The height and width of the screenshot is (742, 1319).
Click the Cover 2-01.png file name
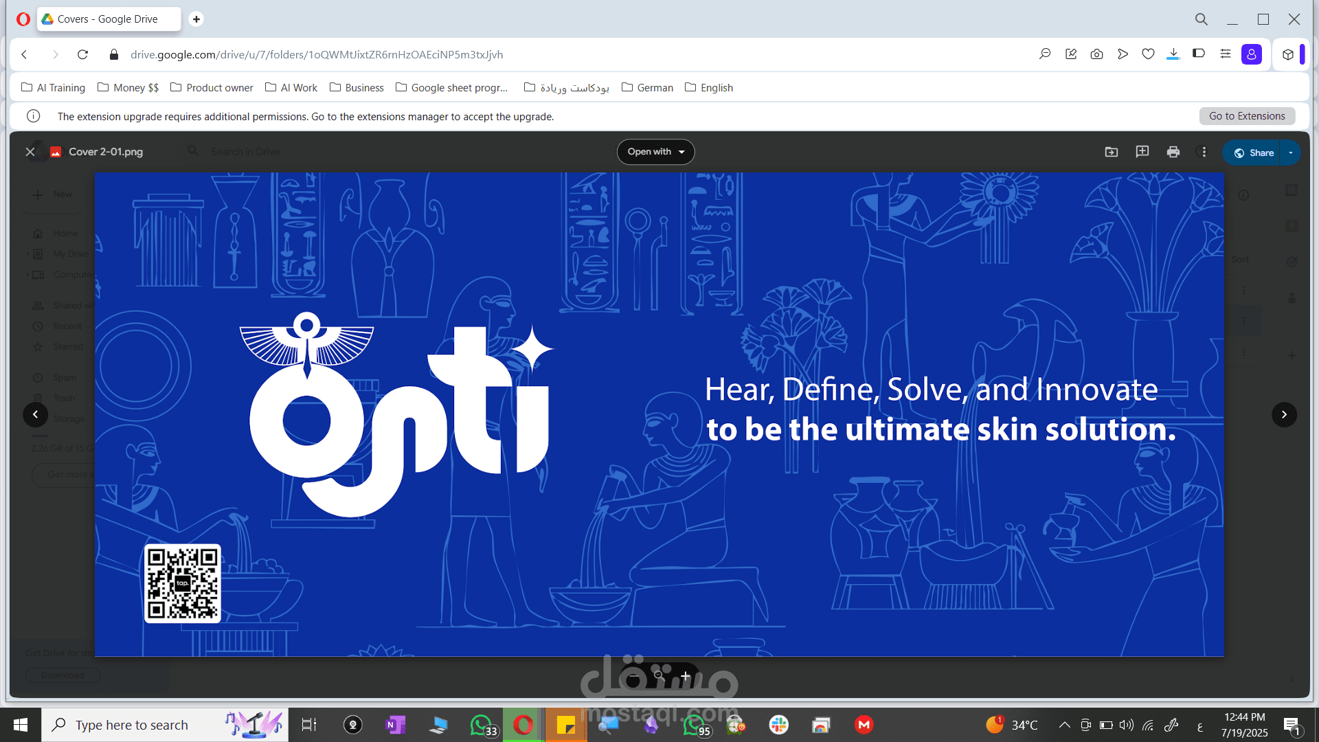(x=106, y=152)
